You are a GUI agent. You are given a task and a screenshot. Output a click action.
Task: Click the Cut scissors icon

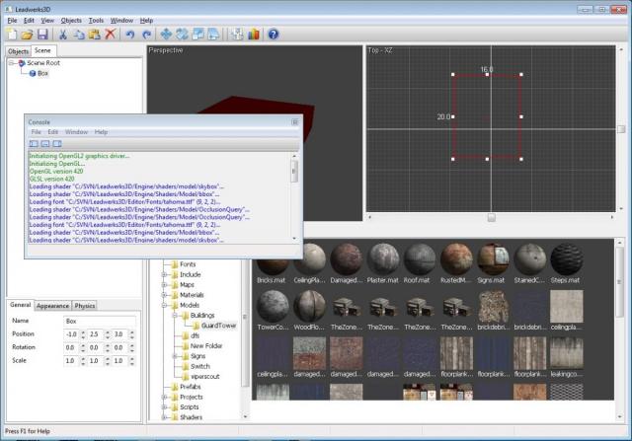64,34
